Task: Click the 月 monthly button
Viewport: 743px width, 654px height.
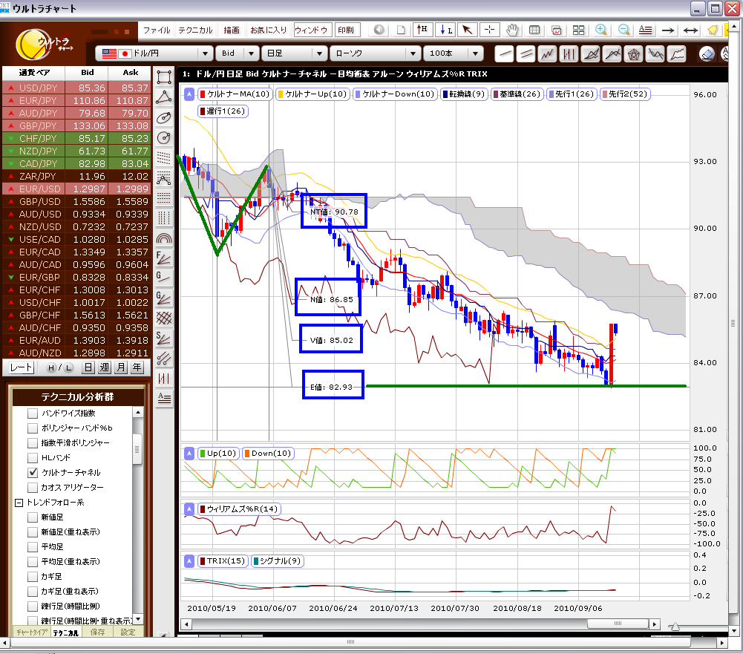Action: [x=121, y=367]
